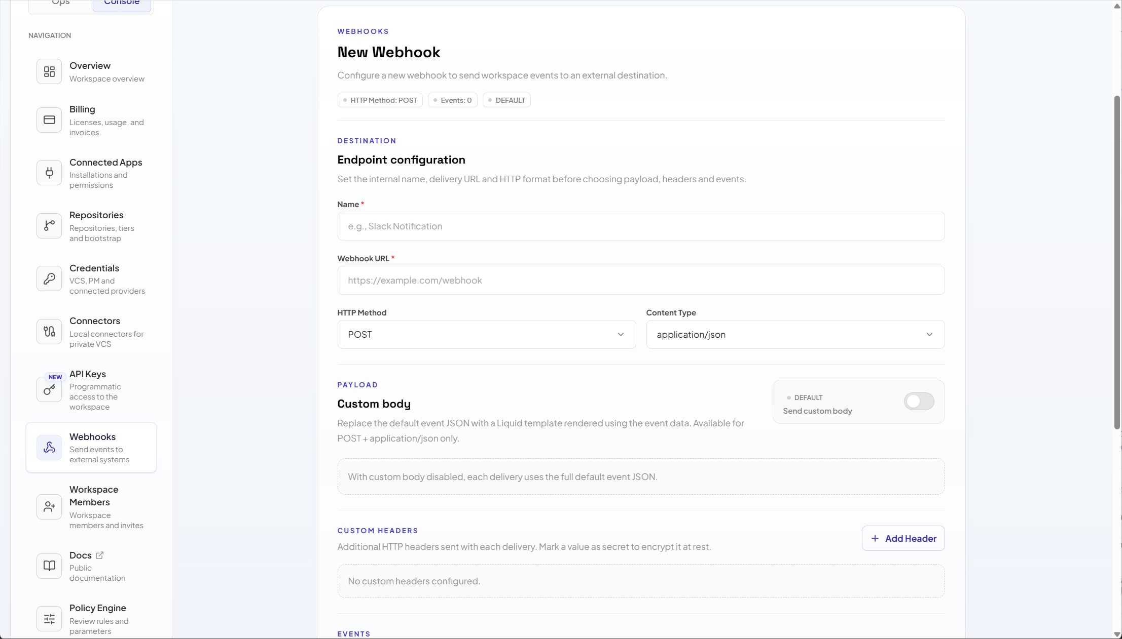This screenshot has height=639, width=1122.
Task: Click the Billing card icon
Action: click(x=49, y=120)
